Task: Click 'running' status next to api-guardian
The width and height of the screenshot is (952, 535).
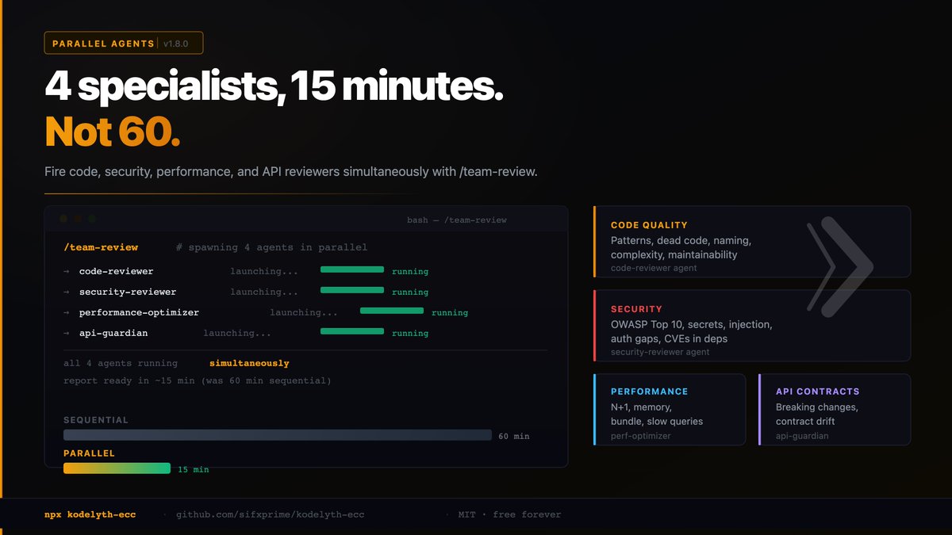Action: [x=410, y=333]
